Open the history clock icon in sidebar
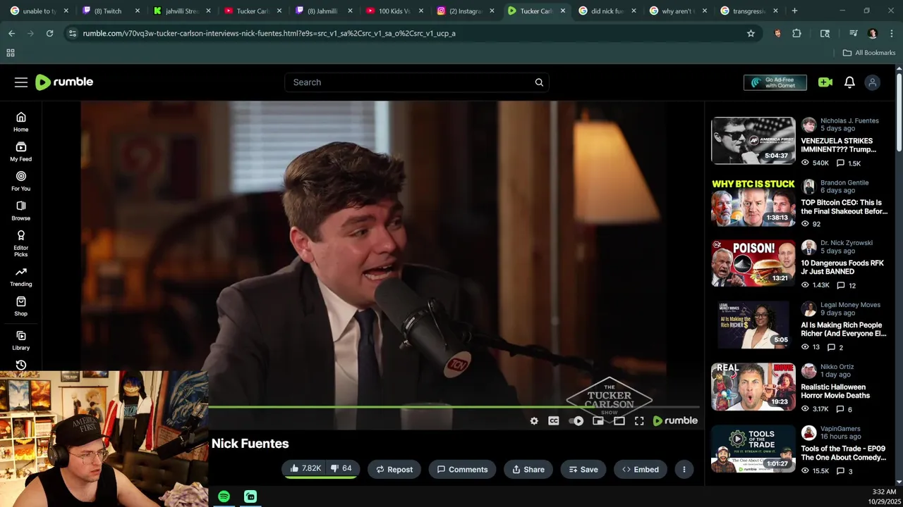 tap(21, 365)
